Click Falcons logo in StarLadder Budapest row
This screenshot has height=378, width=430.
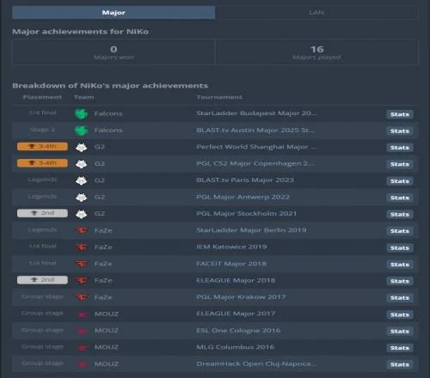(x=81, y=113)
